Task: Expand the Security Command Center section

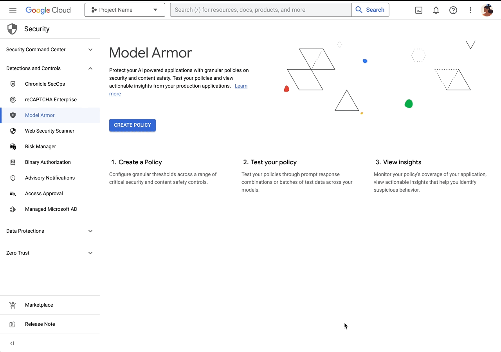Action: click(x=50, y=50)
